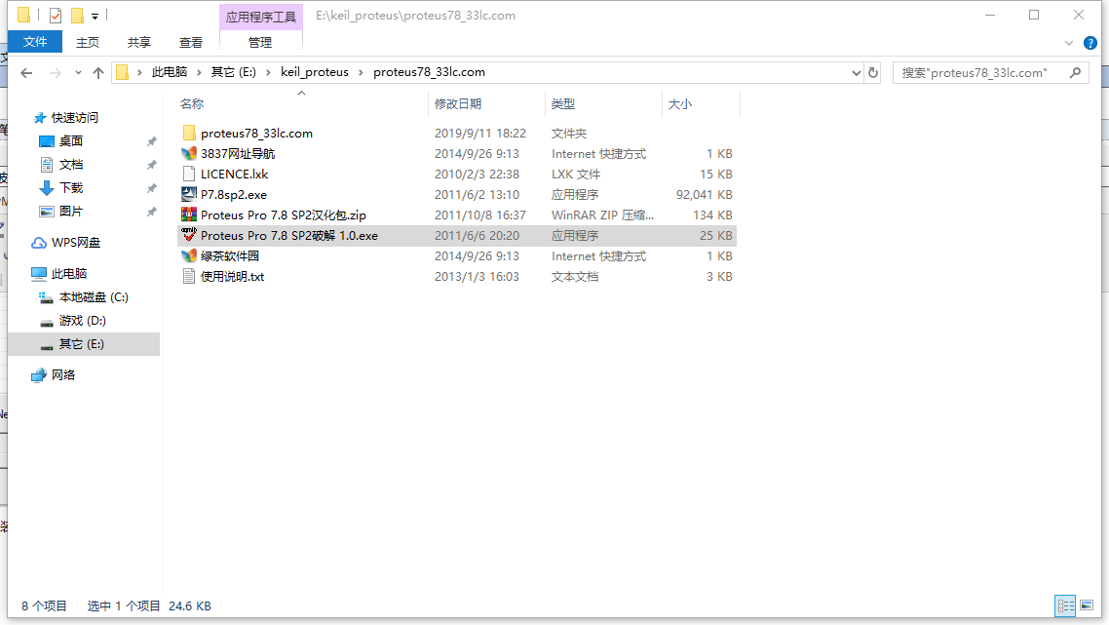Select 快速访问 in the navigation pane
The image size is (1109, 625).
click(74, 118)
